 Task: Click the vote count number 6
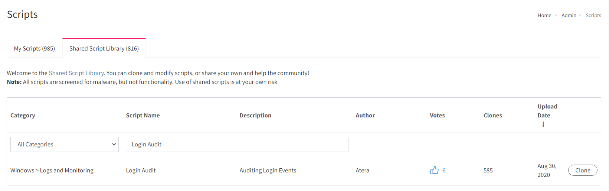(x=444, y=170)
